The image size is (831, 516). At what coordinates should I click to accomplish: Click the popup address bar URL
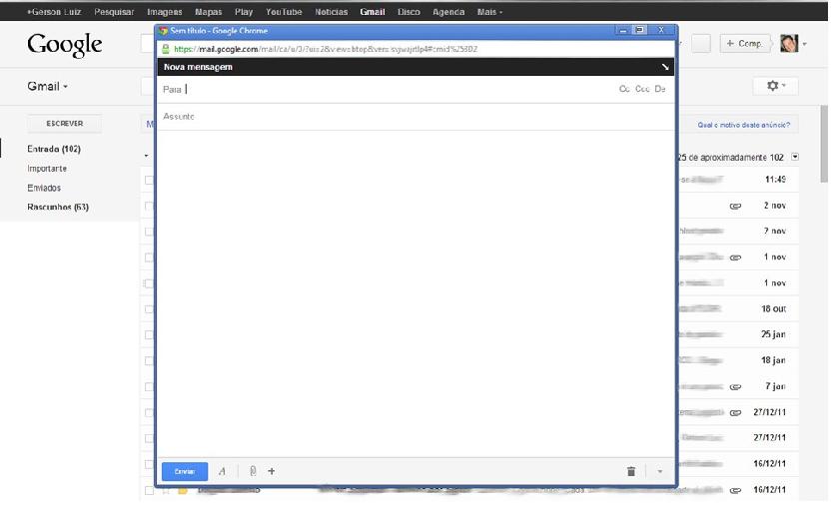click(x=326, y=49)
